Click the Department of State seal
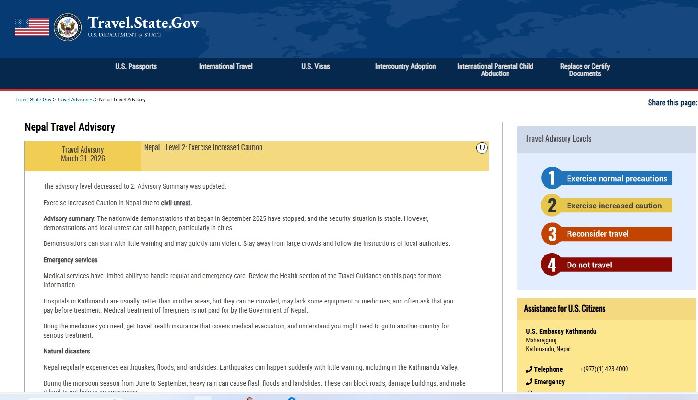 (x=68, y=27)
